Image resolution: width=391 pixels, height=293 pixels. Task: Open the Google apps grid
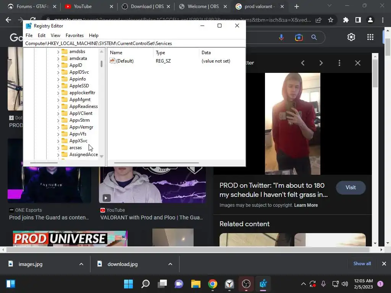(370, 37)
